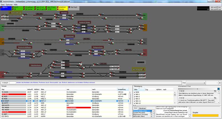Select the 'SP löschen' mode
The image size is (222, 119).
28,9
